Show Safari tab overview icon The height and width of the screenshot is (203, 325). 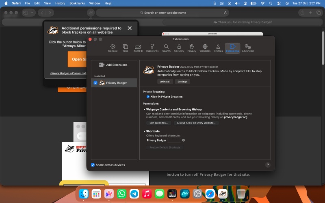pyautogui.click(x=318, y=13)
